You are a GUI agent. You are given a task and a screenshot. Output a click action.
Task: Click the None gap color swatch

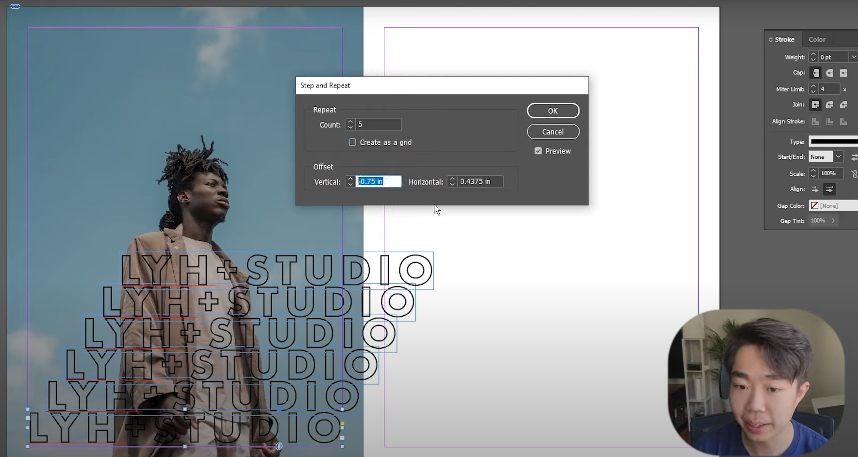point(815,206)
